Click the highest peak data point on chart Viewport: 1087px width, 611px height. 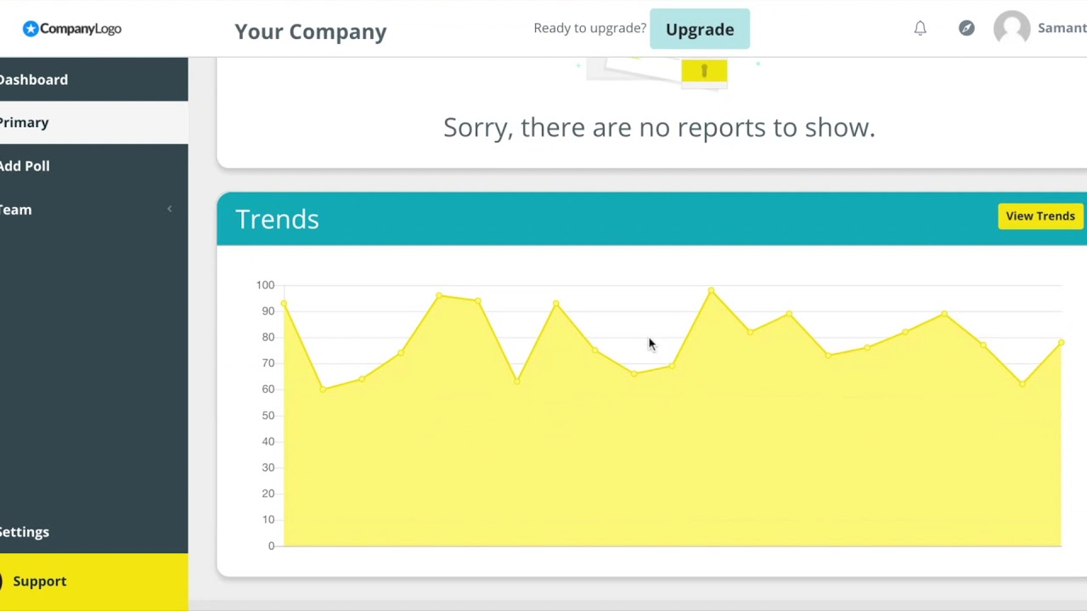coord(712,291)
